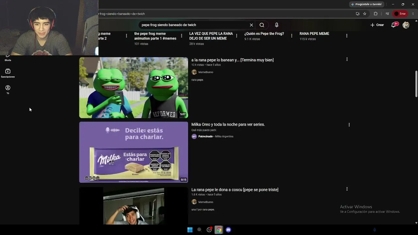This screenshot has width=418, height=235.
Task: Click the magnifier search button
Action: point(262,25)
